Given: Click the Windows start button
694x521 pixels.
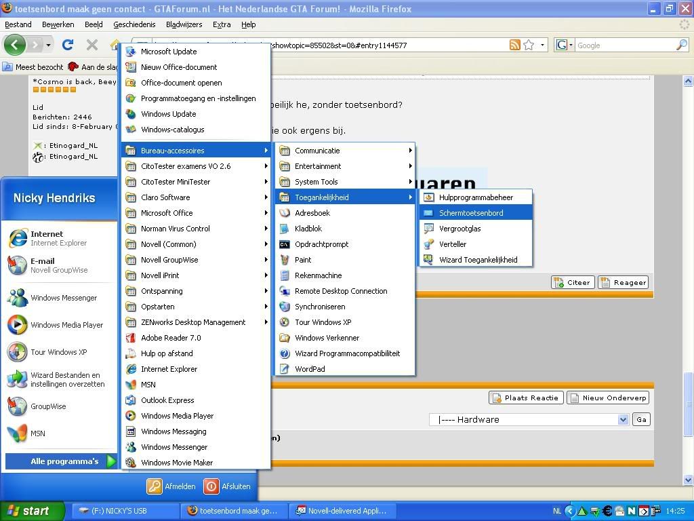Looking at the screenshot, I should point(33,511).
